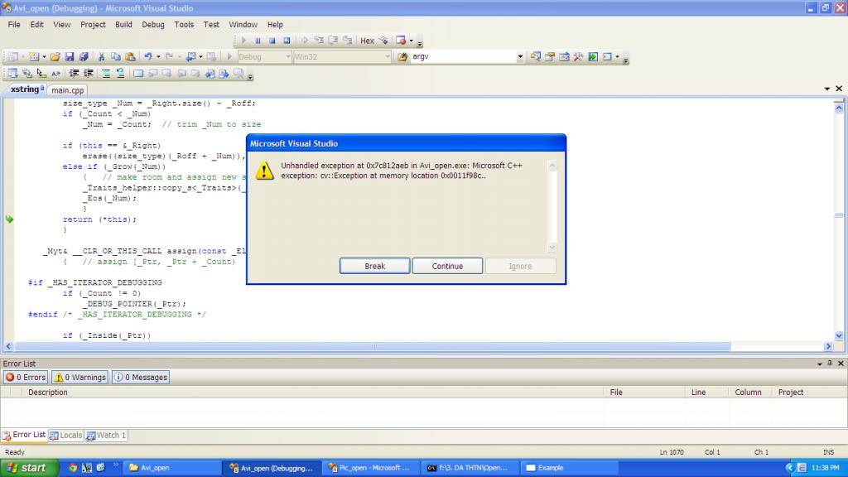The width and height of the screenshot is (848, 477).
Task: Open the argv find combo dropdown
Action: point(520,57)
